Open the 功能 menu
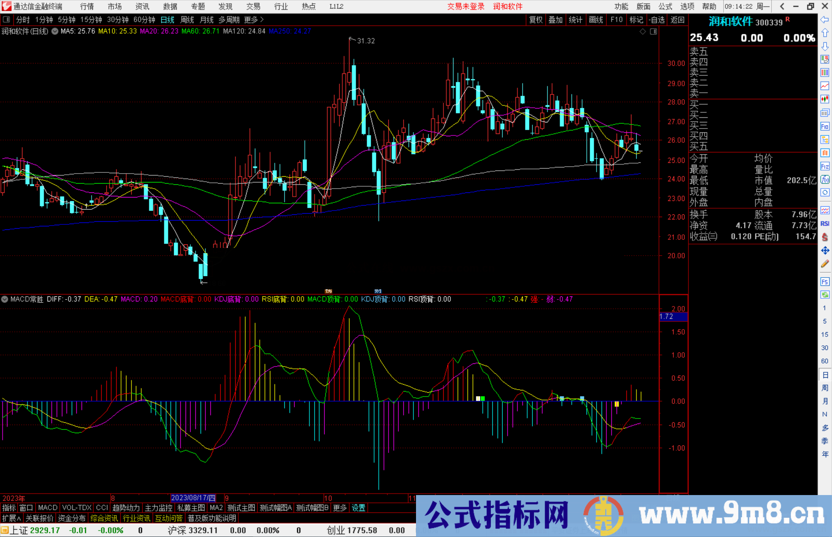The image size is (832, 537). point(621,6)
